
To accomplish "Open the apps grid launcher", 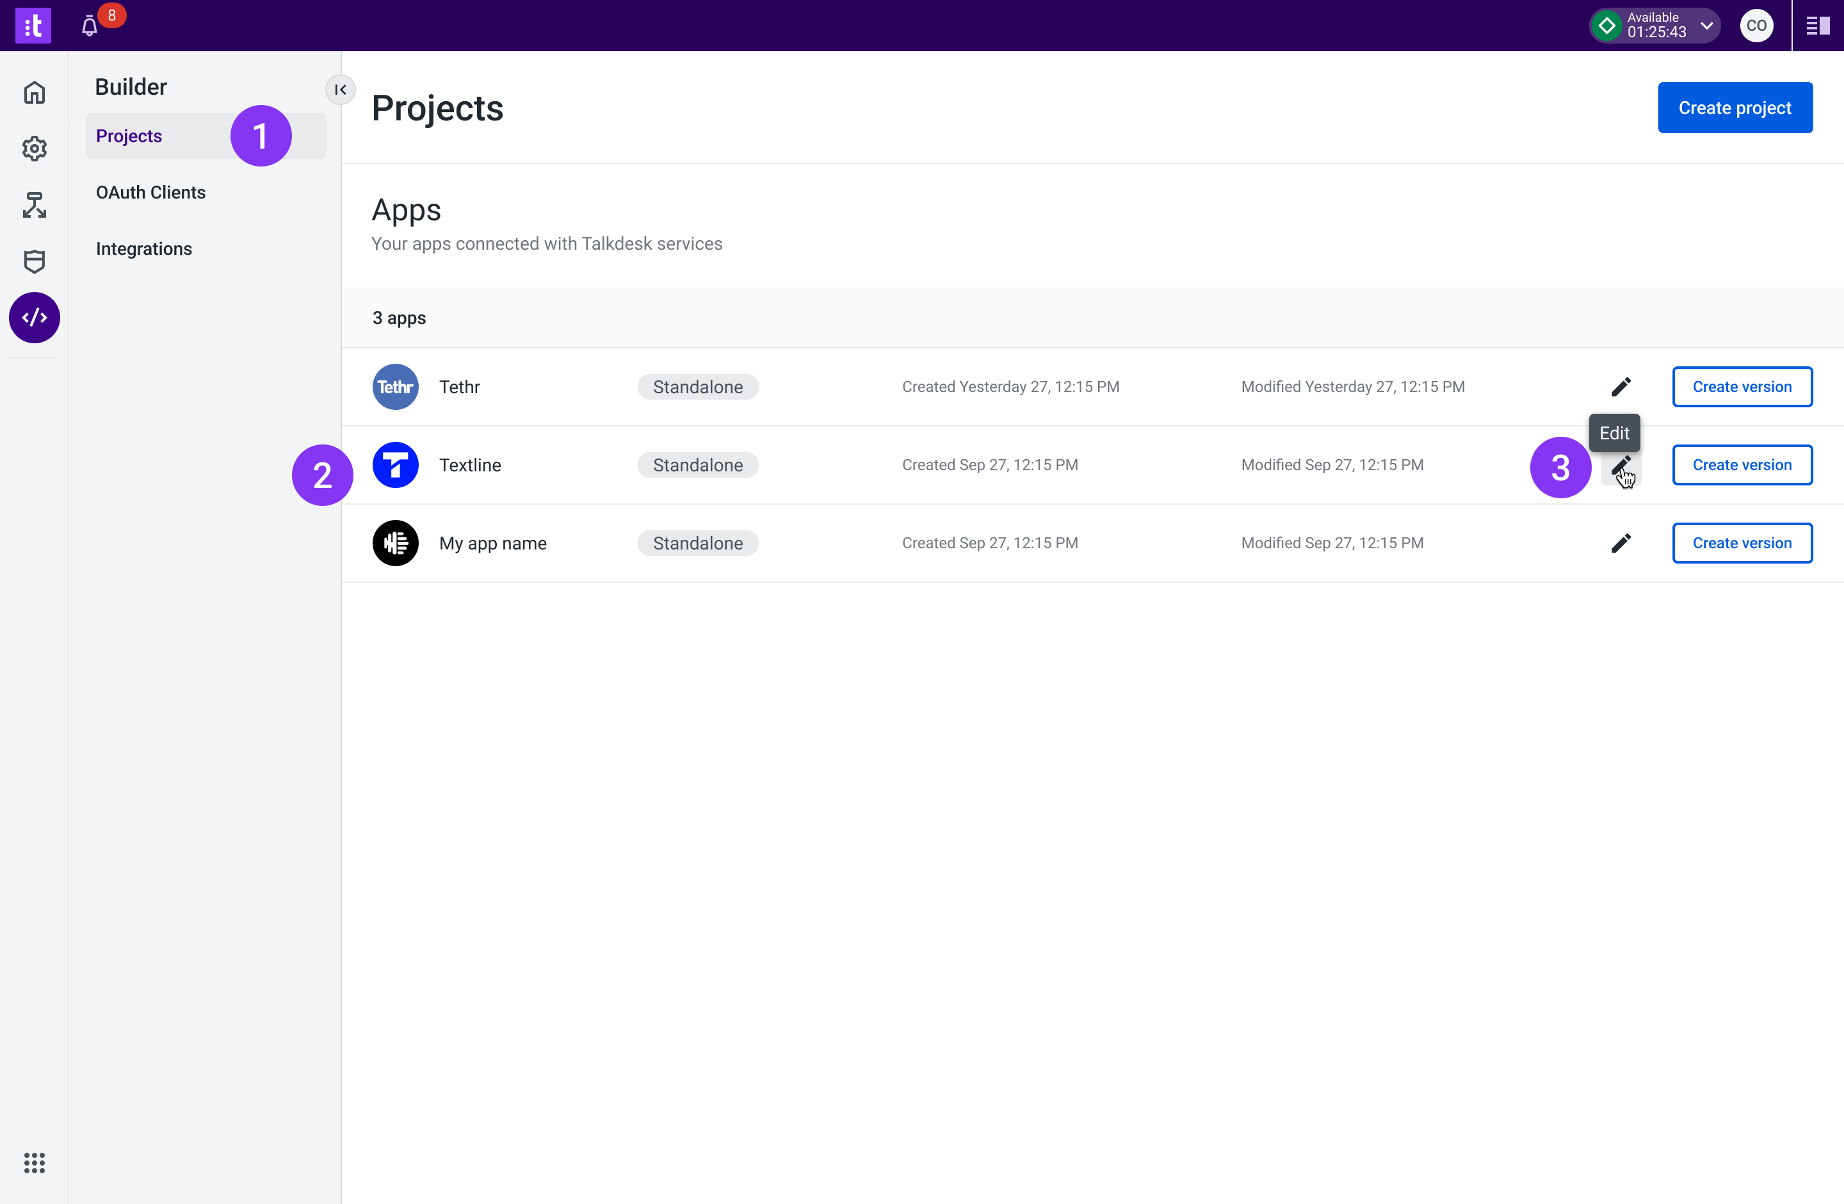I will coord(34,1162).
